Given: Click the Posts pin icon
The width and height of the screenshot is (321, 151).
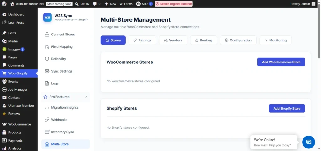Looking at the screenshot, I should click(x=4, y=33).
